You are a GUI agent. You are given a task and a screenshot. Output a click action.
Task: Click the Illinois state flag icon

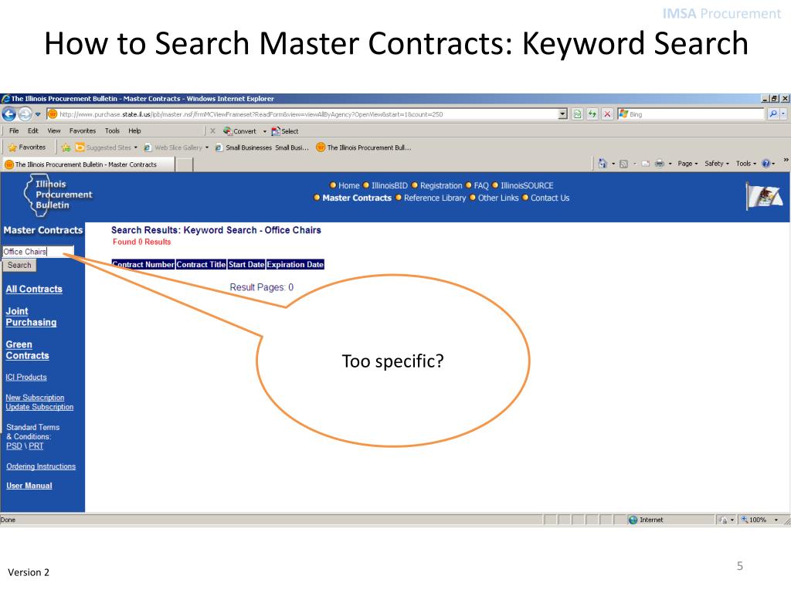tap(764, 196)
